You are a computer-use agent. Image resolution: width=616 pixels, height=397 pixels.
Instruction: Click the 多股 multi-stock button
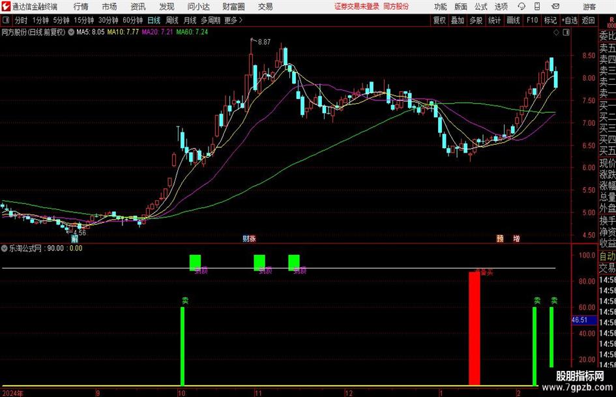click(476, 20)
